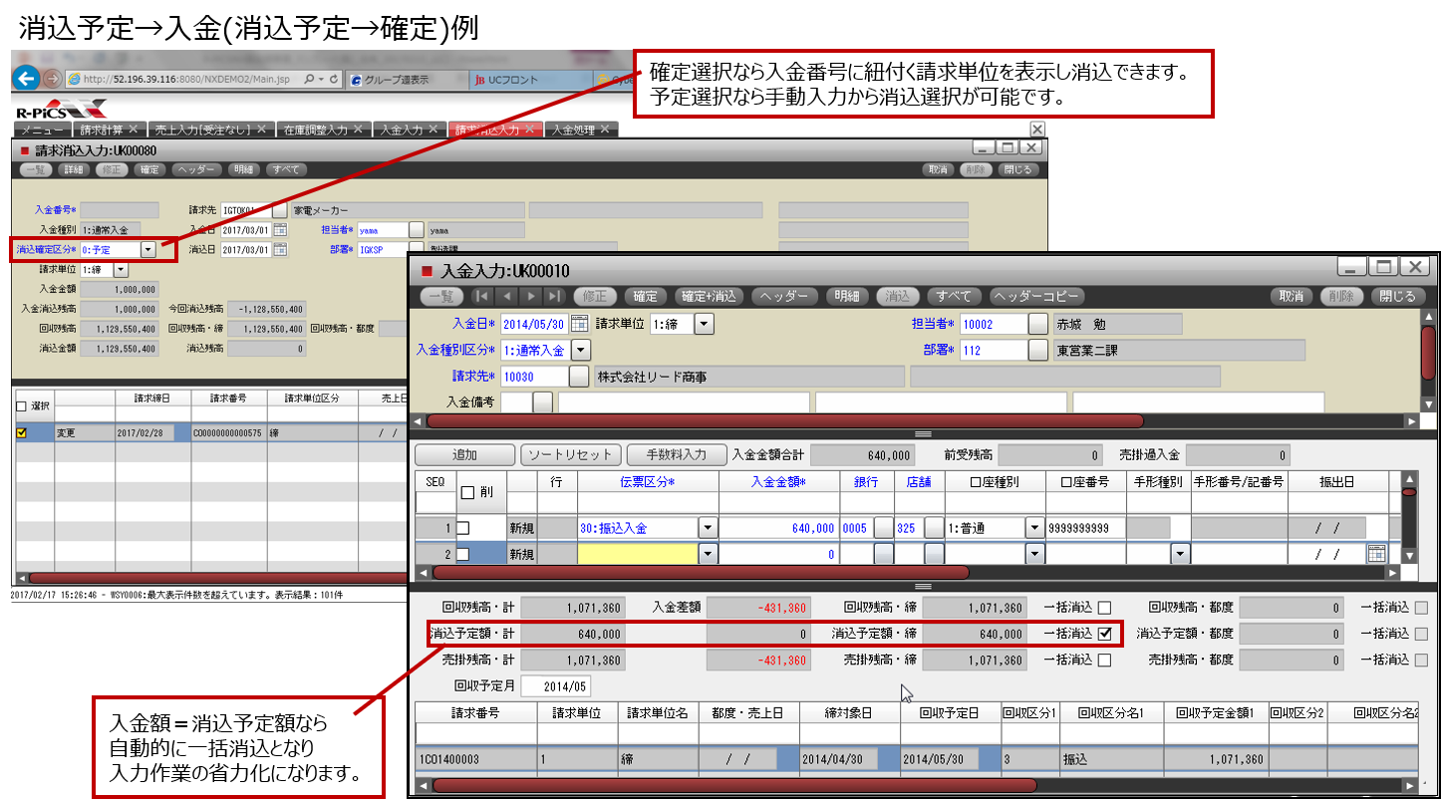Viewport: 1441px width, 799px height.
Task: Click lookup button next to 請求先 IGTOK01
Action: [279, 210]
